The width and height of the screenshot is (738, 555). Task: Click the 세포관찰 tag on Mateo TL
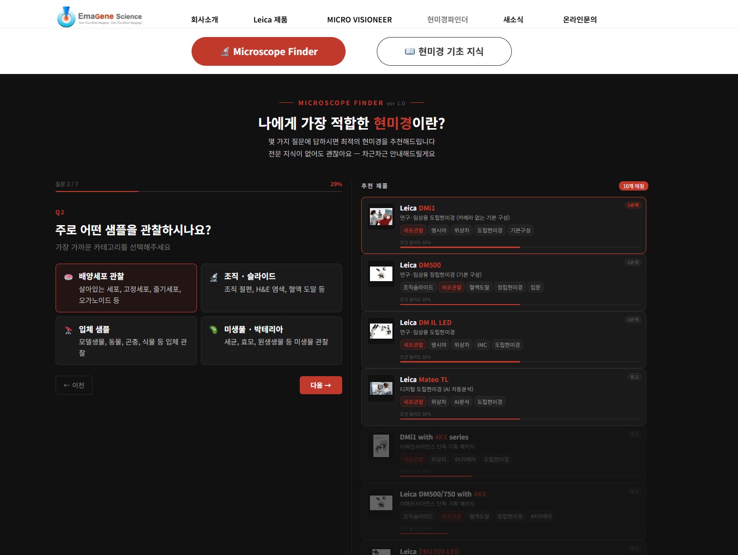(x=413, y=402)
